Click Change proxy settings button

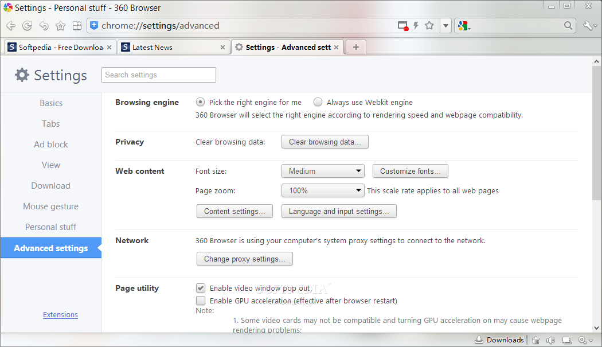coord(245,259)
